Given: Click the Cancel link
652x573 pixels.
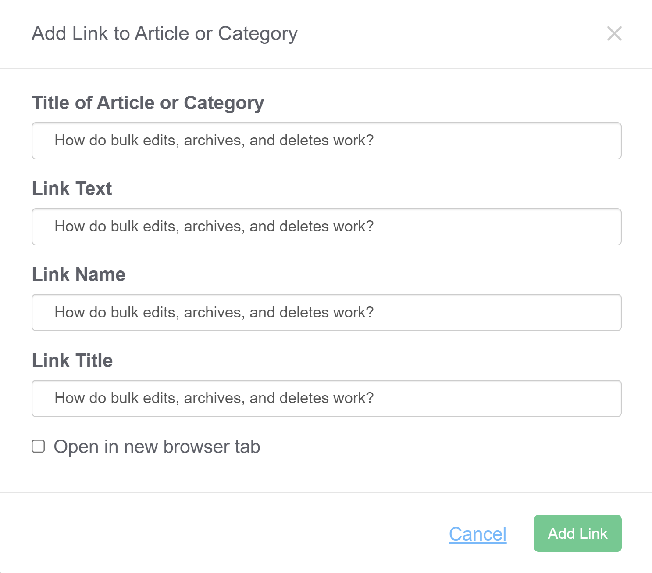Looking at the screenshot, I should [477, 534].
